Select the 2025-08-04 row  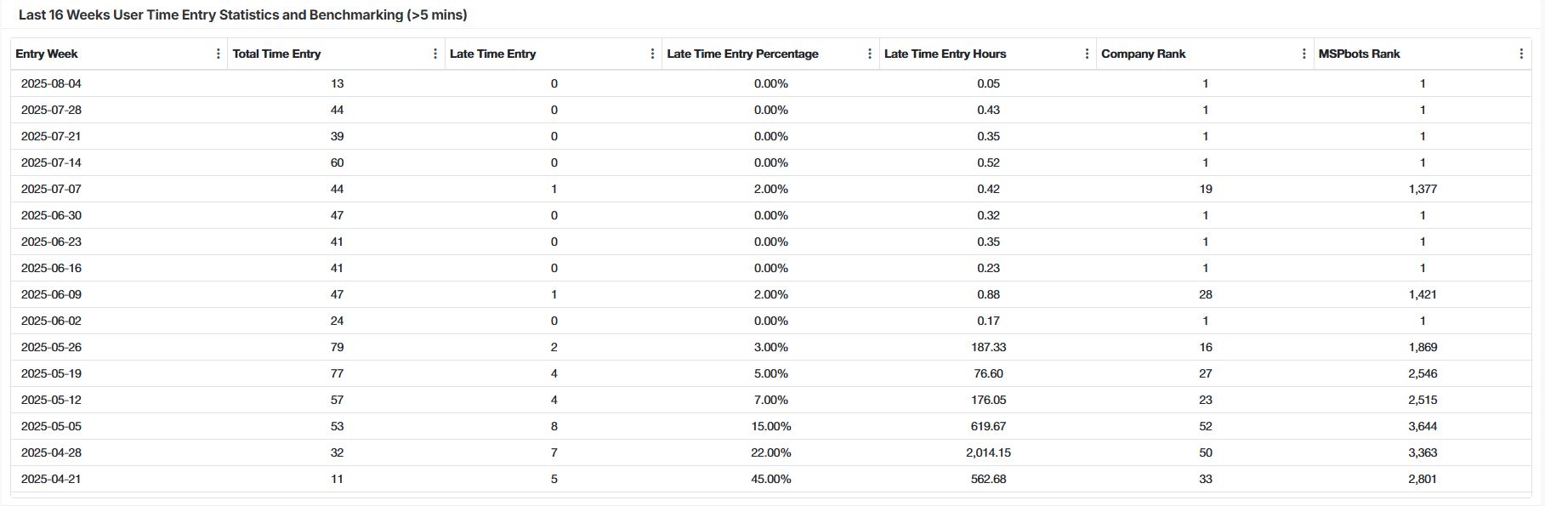coord(51,83)
